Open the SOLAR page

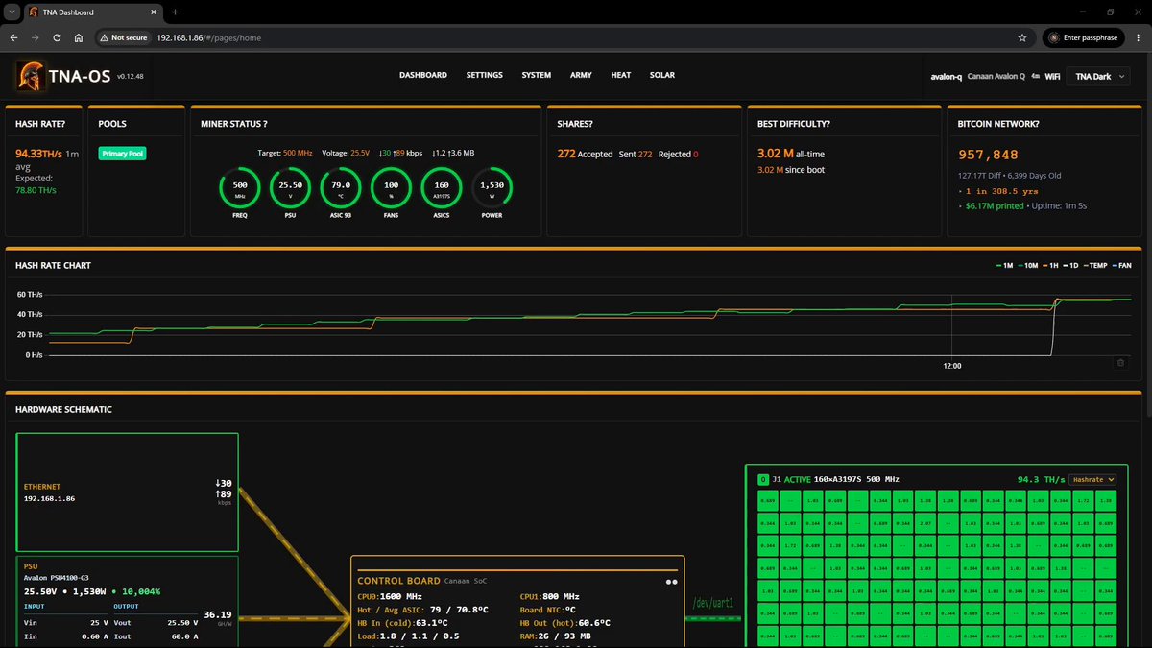click(x=662, y=75)
